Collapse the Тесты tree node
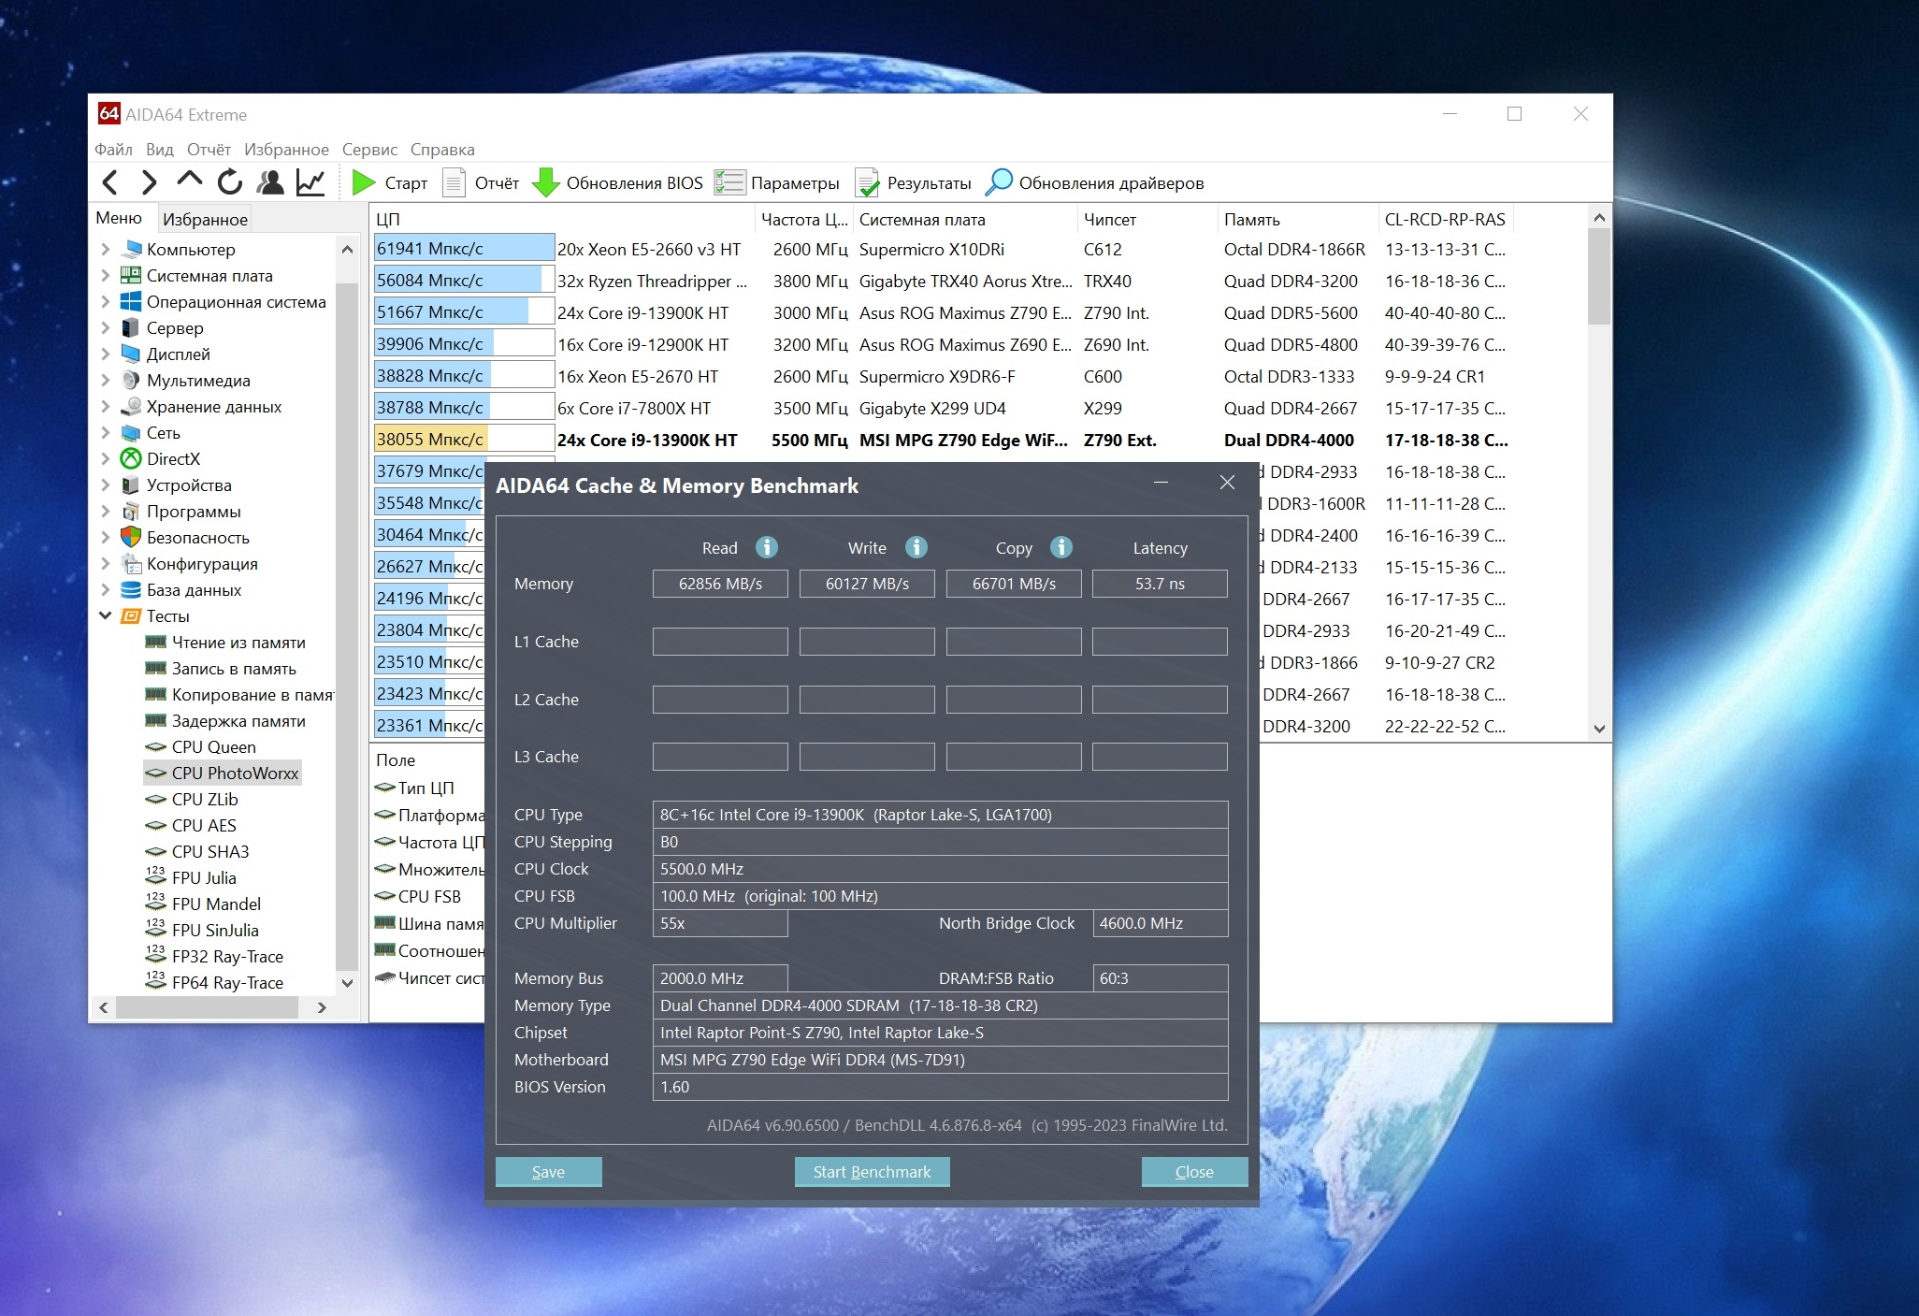 [105, 616]
